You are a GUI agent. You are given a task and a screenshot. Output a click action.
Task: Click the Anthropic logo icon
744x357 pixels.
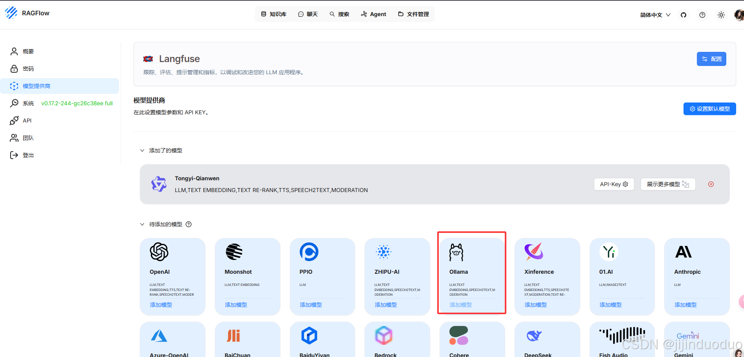click(x=684, y=252)
